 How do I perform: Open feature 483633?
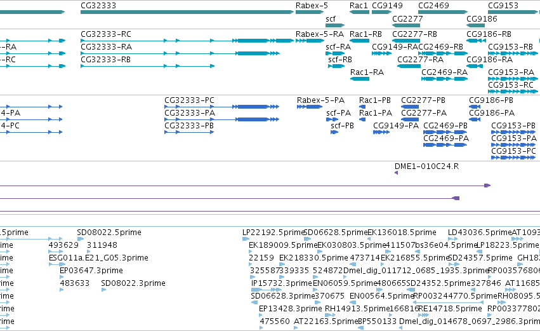point(62,290)
